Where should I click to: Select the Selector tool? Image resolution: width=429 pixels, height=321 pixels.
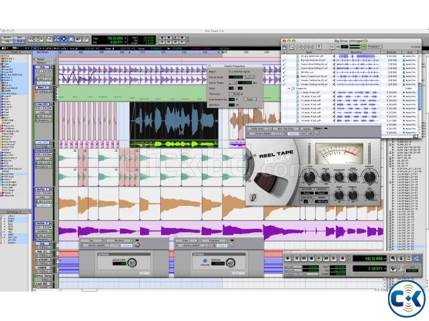point(64,39)
